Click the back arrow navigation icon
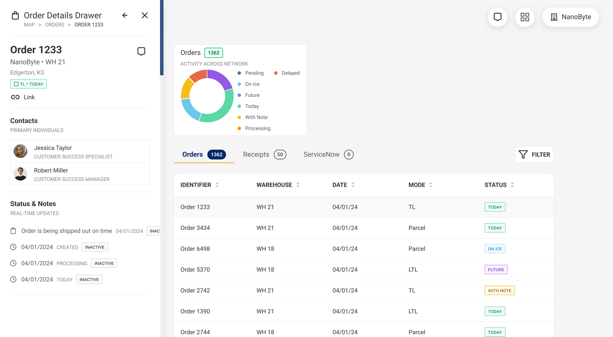The width and height of the screenshot is (613, 337). [125, 15]
